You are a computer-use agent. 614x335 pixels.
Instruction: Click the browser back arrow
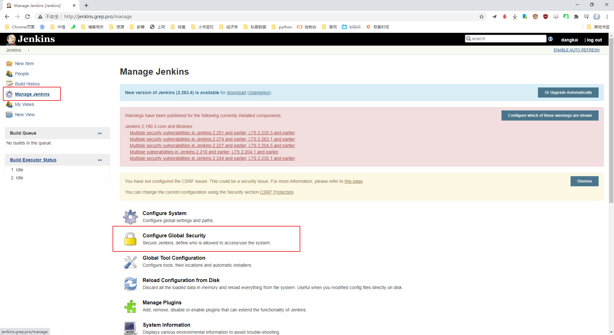[7, 17]
